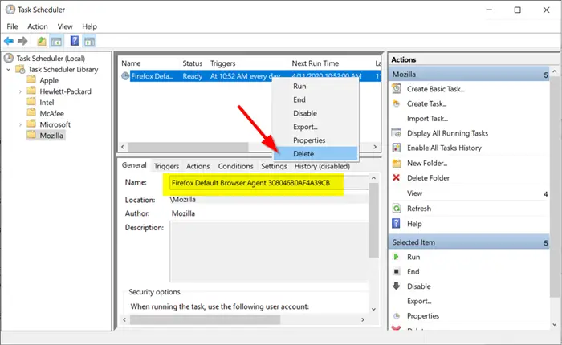Click the Forward arrow toolbar icon
562x345 pixels.
pyautogui.click(x=22, y=41)
